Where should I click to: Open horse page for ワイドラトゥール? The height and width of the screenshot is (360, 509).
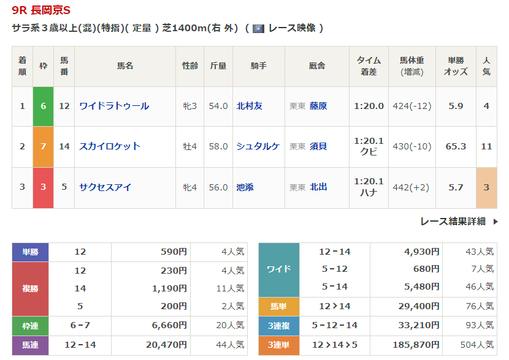click(114, 106)
